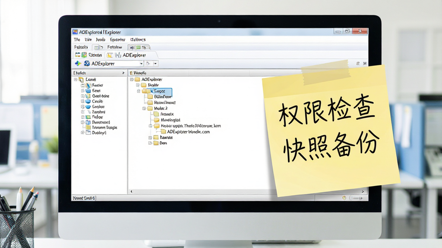This screenshot has width=442, height=248.
Task: Click the small icon right of 'Falcolts'
Action: click(96, 47)
